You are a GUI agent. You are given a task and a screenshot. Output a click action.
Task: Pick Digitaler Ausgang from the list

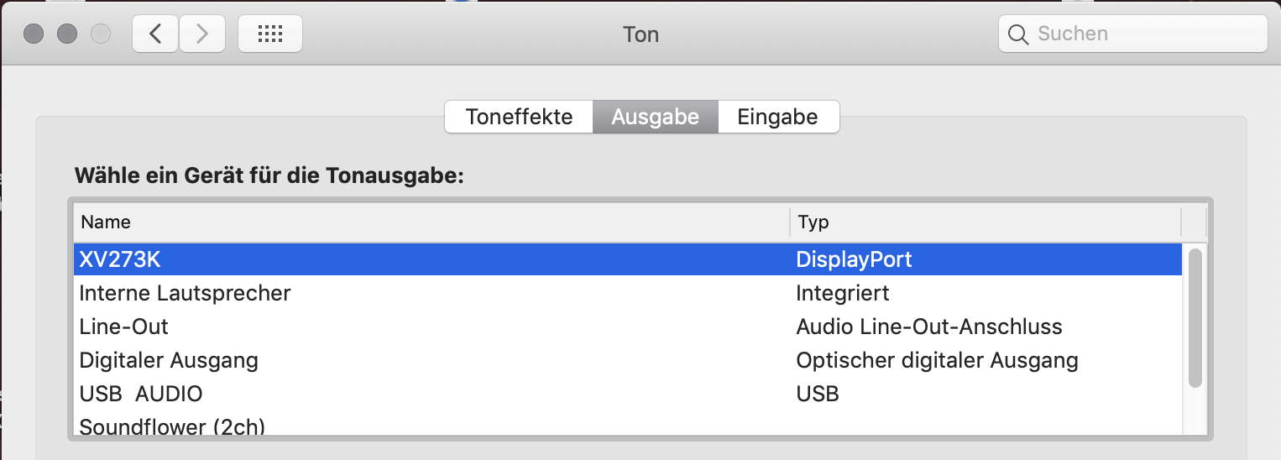coord(628,360)
